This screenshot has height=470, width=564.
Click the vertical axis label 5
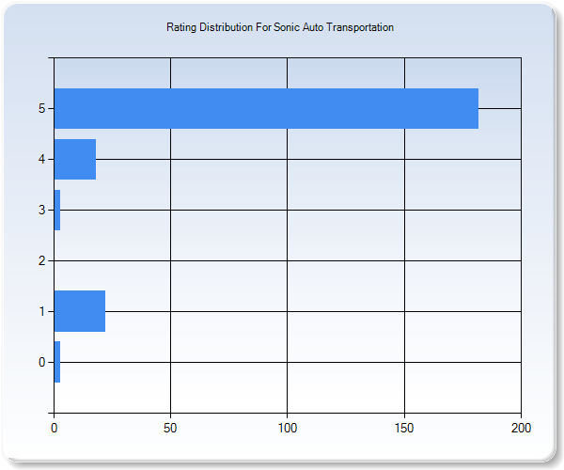click(x=42, y=109)
